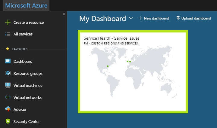The image size is (217, 128).
Task: Click the Microsoft Azure logo text
Action: [26, 5]
